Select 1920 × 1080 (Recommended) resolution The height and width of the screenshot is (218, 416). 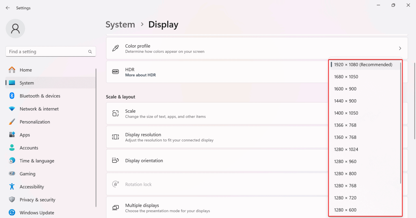(x=363, y=65)
